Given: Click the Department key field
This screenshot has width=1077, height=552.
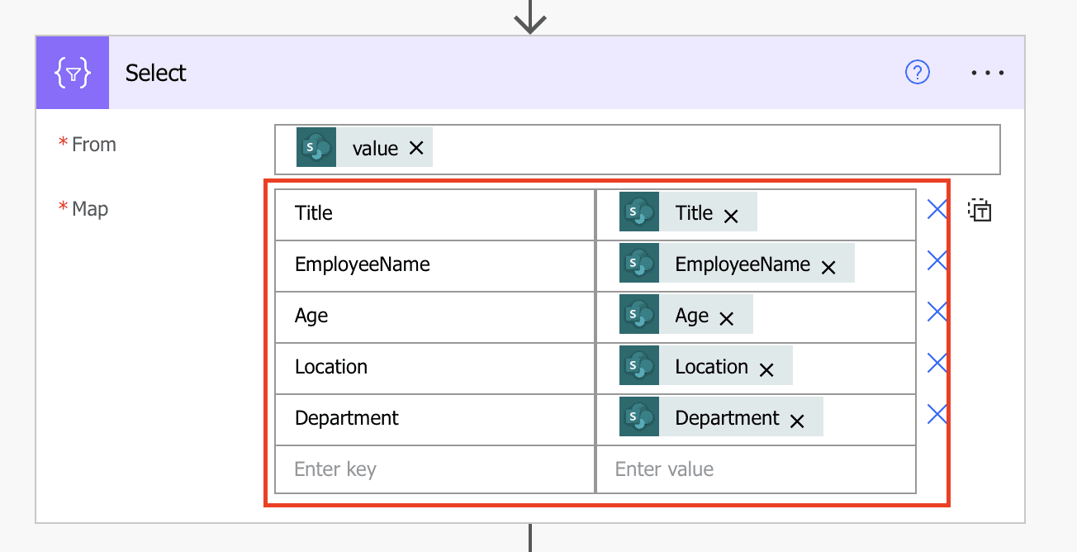Looking at the screenshot, I should click(435, 419).
